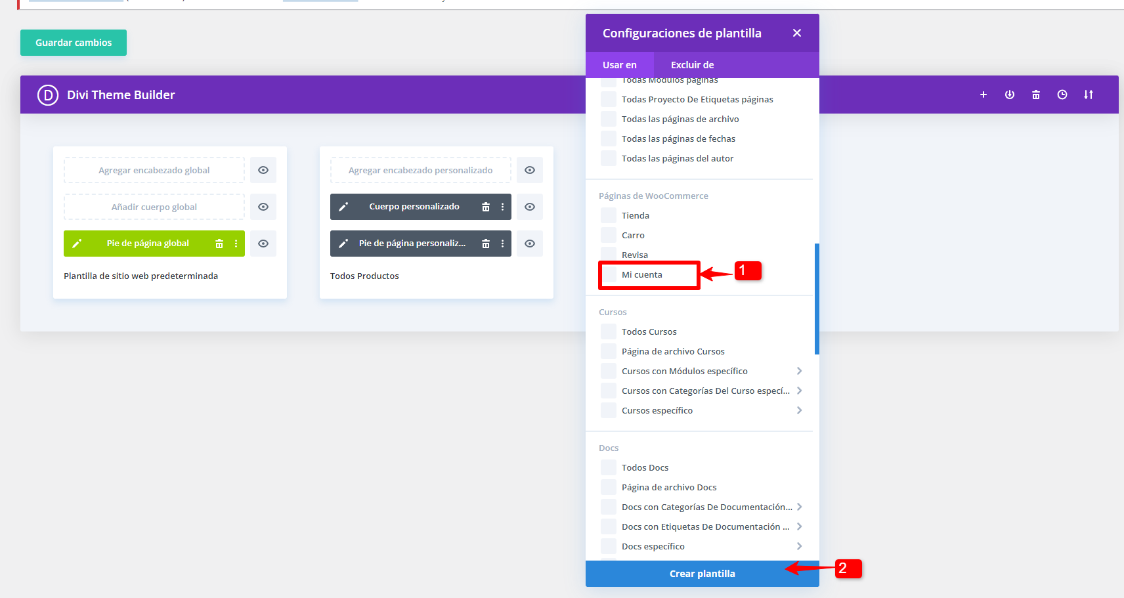Screen dimensions: 1124x598
Task: Check Docs específico checkbox
Action: click(609, 546)
